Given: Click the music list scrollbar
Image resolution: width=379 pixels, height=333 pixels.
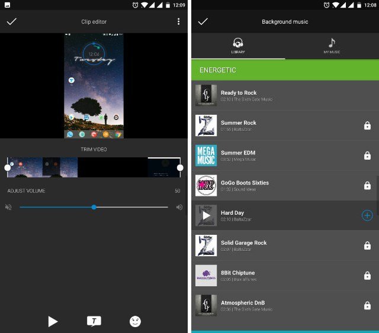Looking at the screenshot, I should point(378,195).
